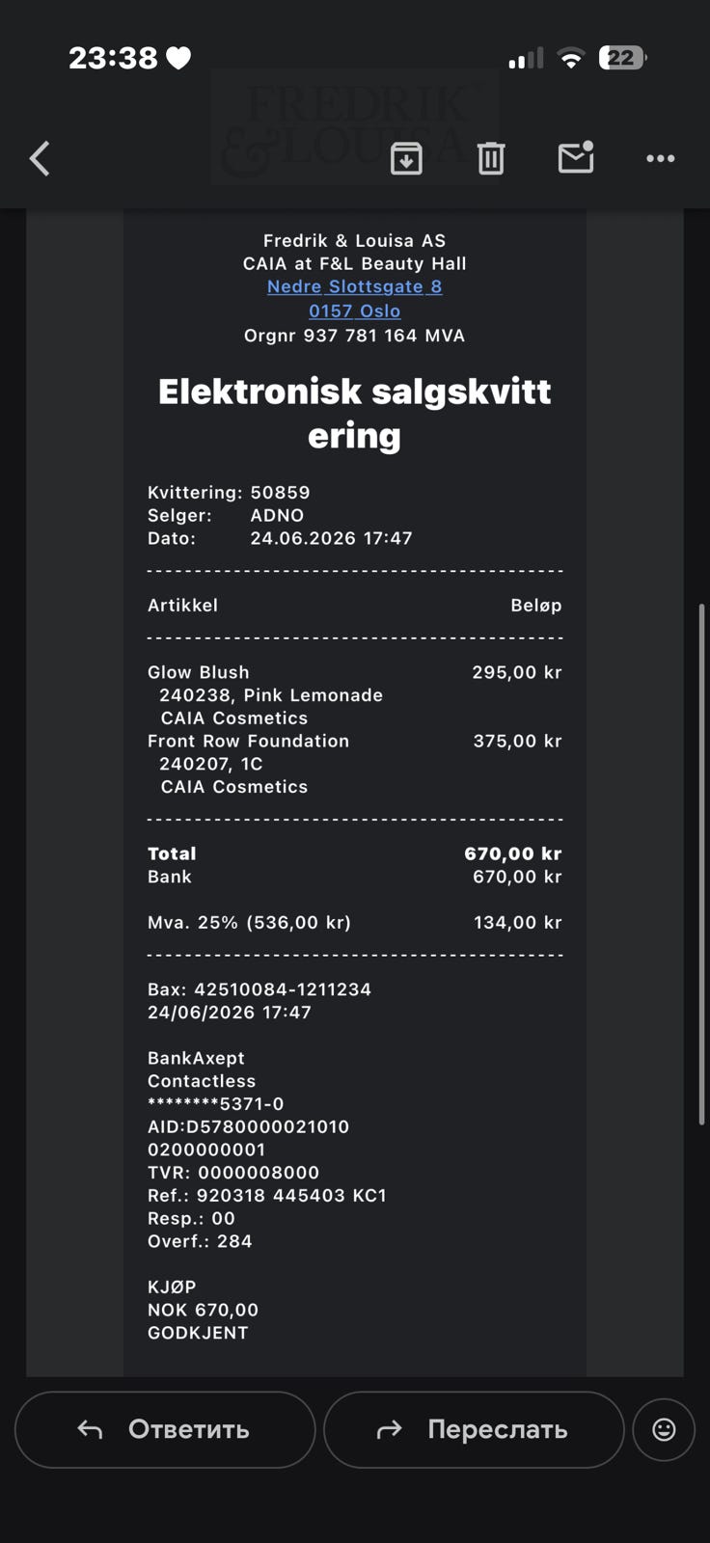Open the Nedre Slottsgate 8 address link
This screenshot has height=1543, width=710.
click(x=354, y=286)
